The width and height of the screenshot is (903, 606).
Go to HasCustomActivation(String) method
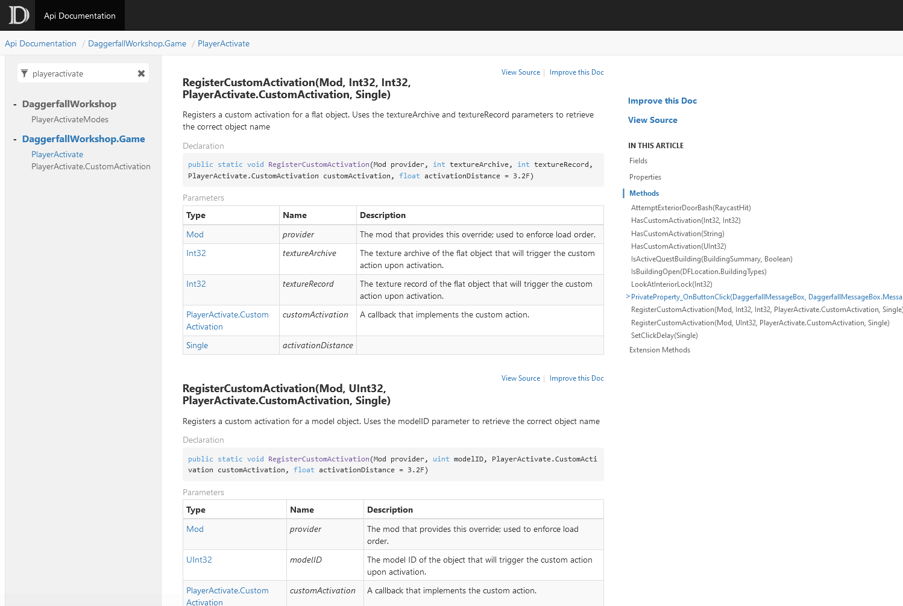pos(678,234)
